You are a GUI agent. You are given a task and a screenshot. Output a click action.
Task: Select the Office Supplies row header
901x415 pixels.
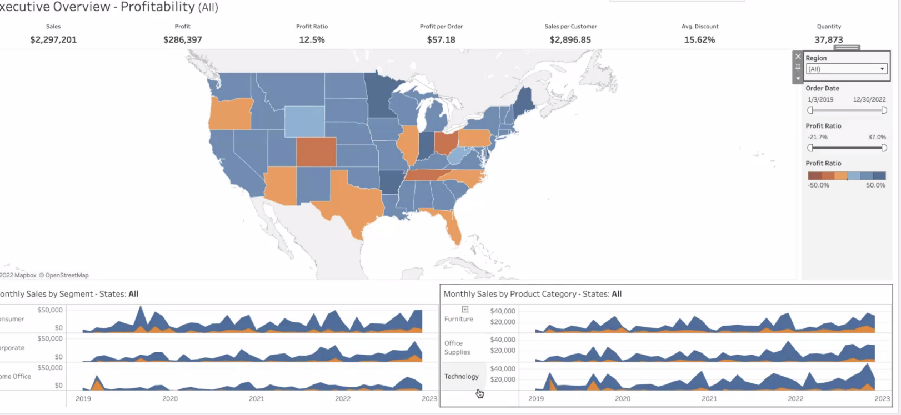(457, 348)
